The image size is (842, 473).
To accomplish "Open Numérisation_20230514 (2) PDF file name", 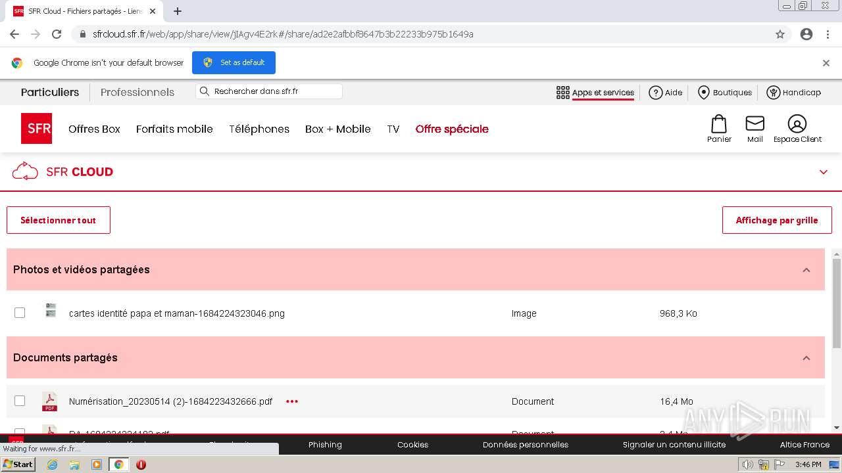I will click(170, 401).
